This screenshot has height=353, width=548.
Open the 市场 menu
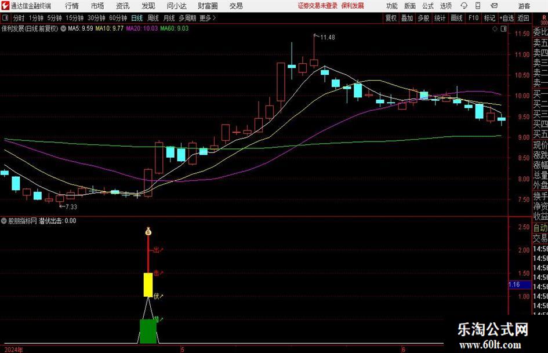click(x=97, y=6)
